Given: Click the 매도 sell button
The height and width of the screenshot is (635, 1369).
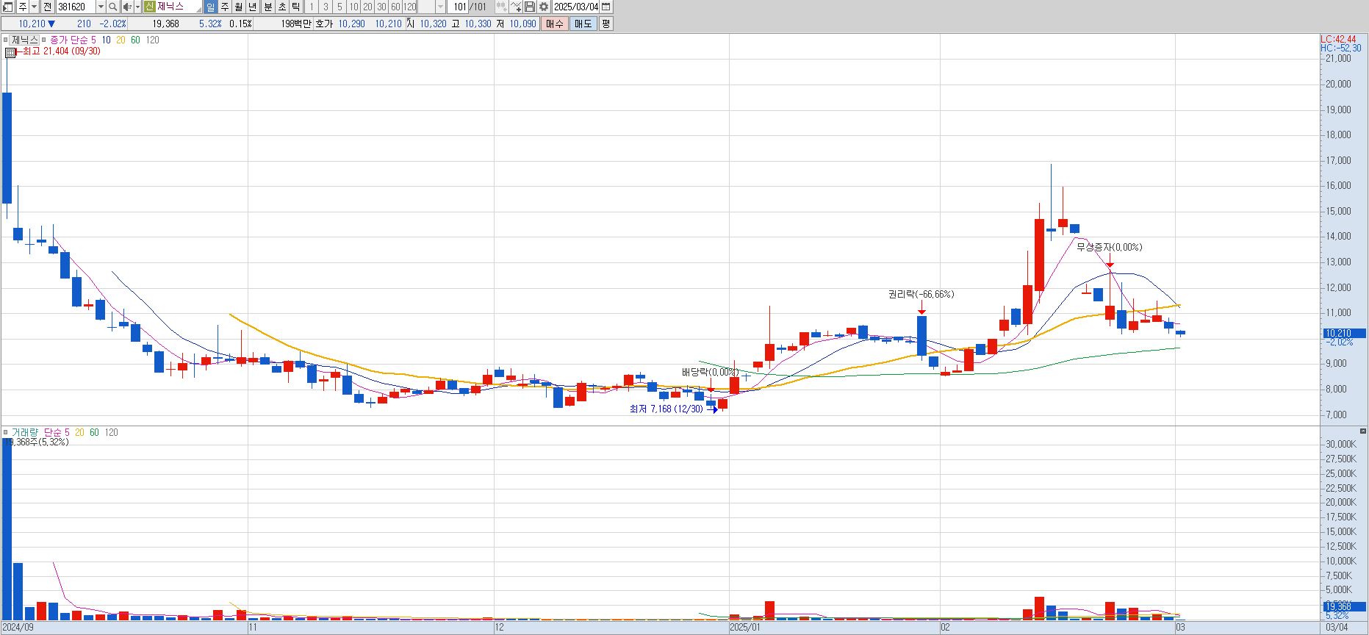Looking at the screenshot, I should coord(583,24).
